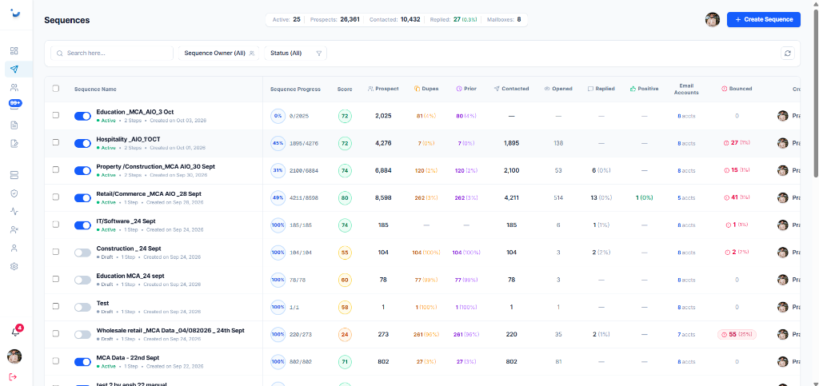819x386 pixels.
Task: Open the single user icon in sidebar
Action: pyautogui.click(x=14, y=249)
